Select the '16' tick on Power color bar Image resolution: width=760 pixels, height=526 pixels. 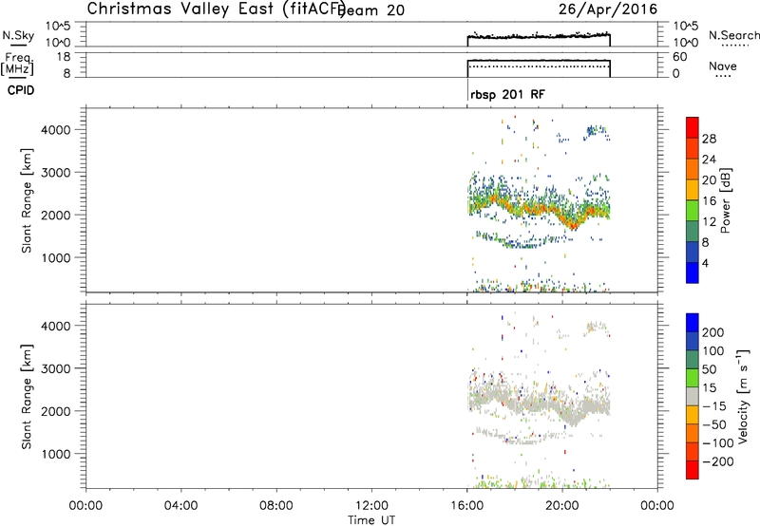(709, 201)
